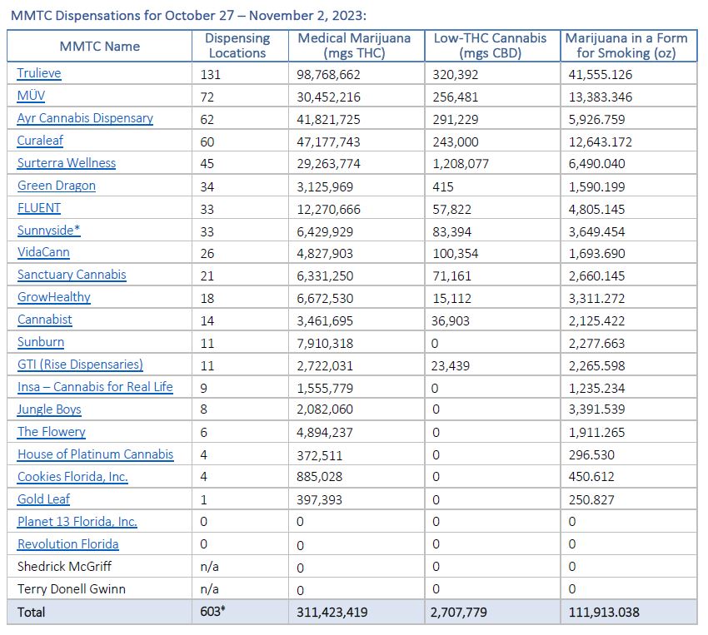Screen dimensions: 708x635
Task: Follow the Sunburn link
Action: coord(41,342)
